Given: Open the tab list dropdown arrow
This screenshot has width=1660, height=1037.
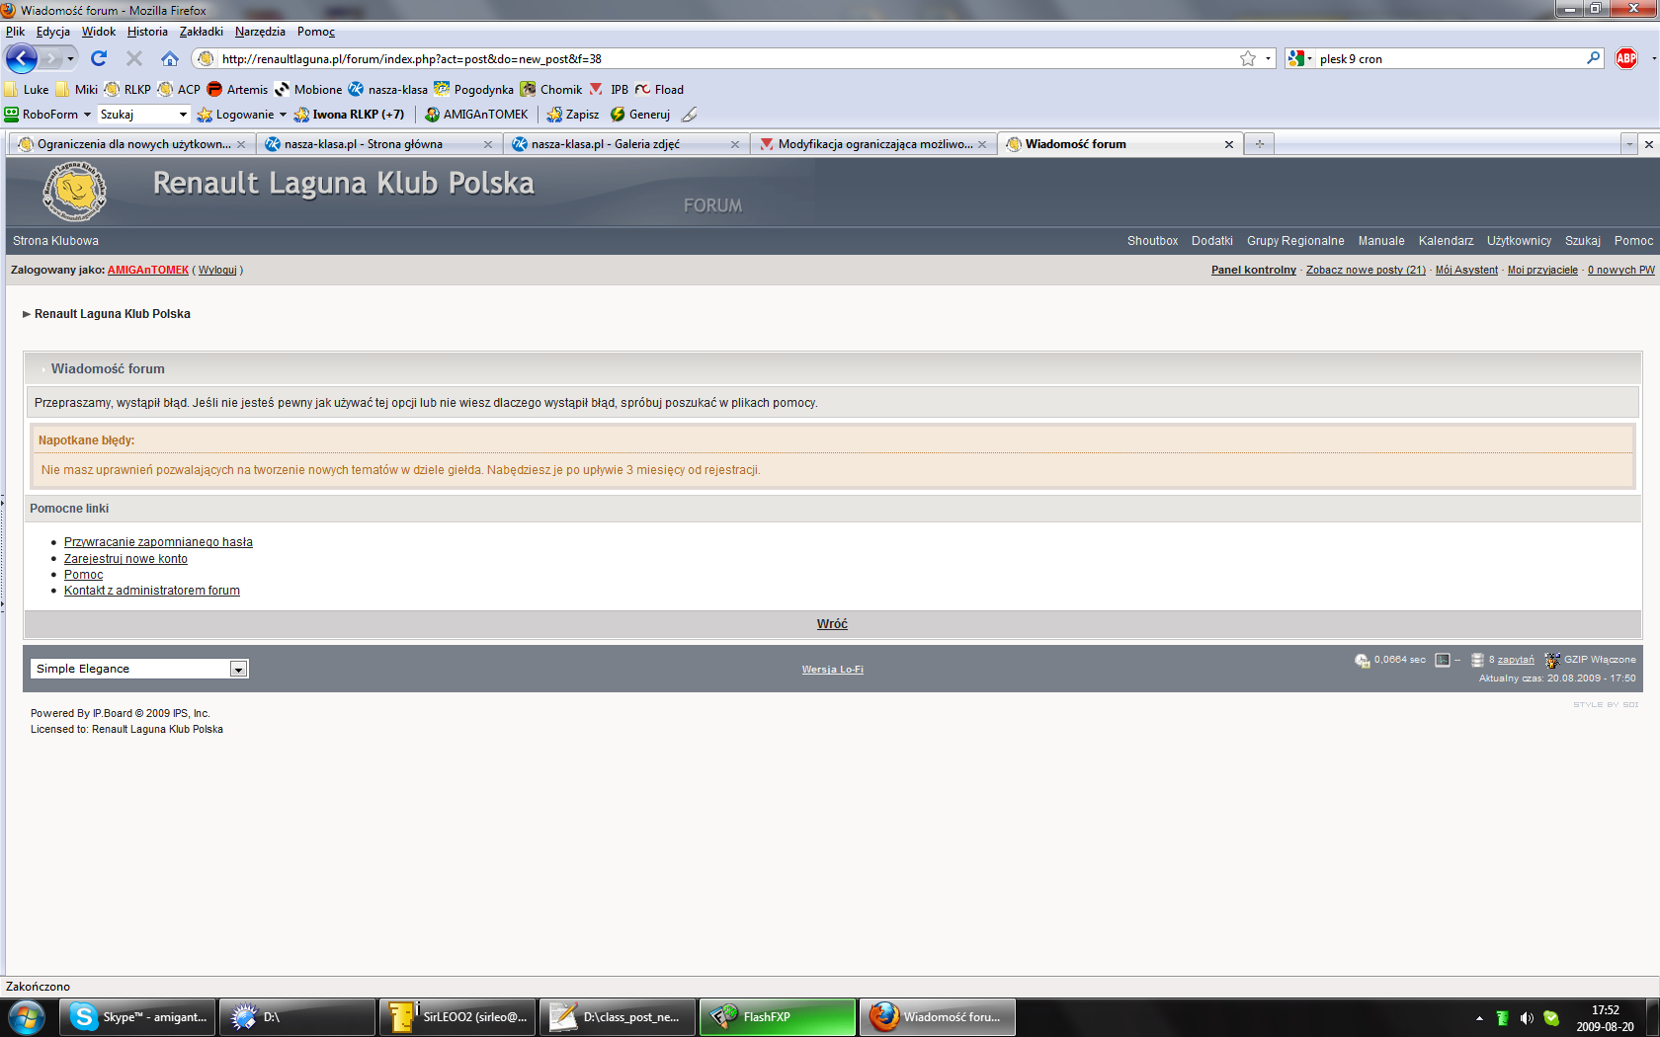Looking at the screenshot, I should click(x=1629, y=144).
